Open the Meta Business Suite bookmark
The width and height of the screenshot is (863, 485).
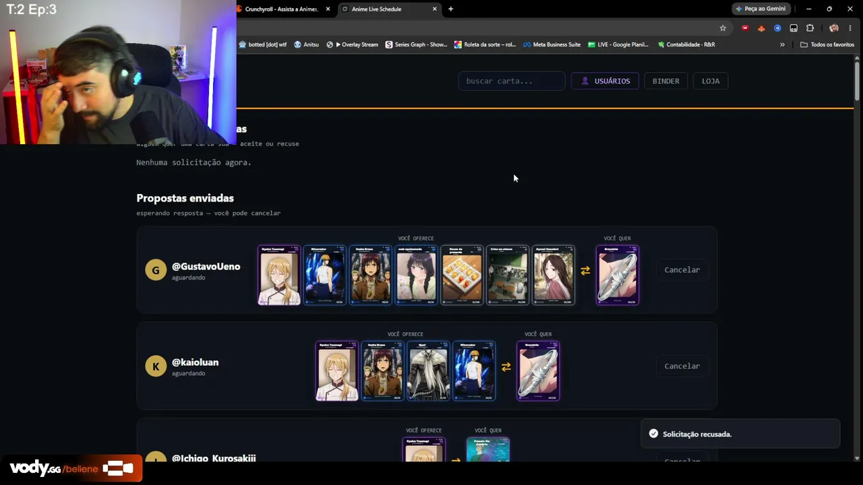tap(552, 44)
